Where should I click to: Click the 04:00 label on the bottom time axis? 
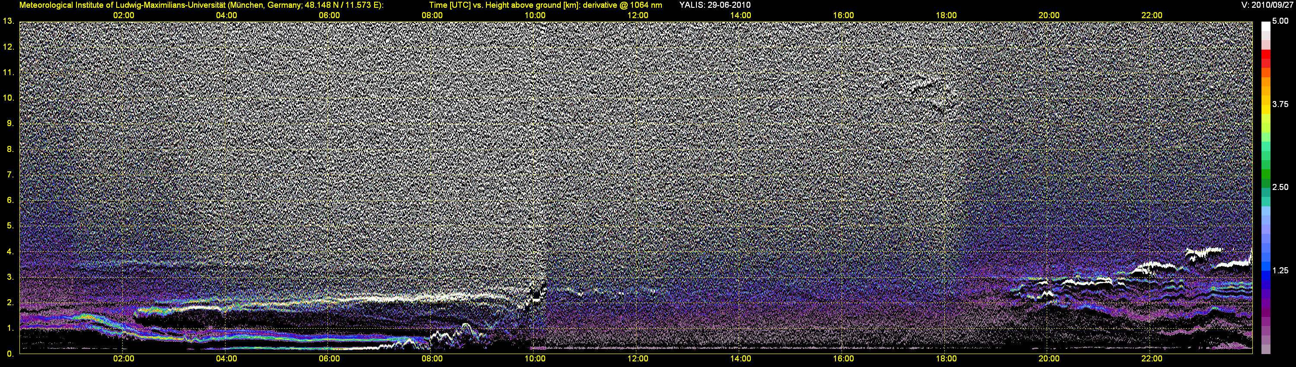point(226,359)
